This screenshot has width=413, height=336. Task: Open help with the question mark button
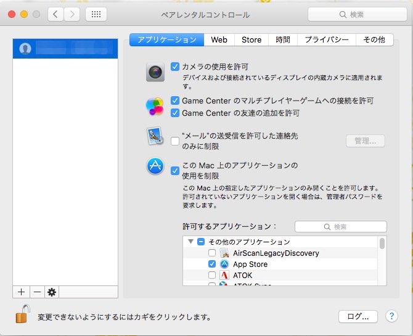click(x=391, y=316)
